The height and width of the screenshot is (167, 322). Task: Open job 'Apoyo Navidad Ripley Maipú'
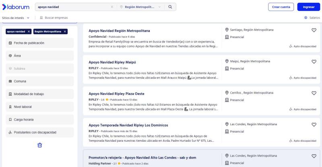[x=112, y=62]
